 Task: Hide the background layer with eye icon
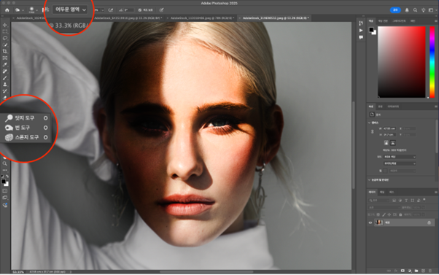click(370, 222)
